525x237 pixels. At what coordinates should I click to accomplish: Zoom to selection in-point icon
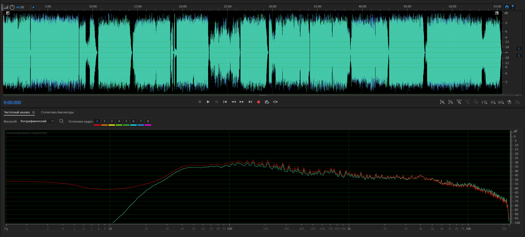pos(485,102)
